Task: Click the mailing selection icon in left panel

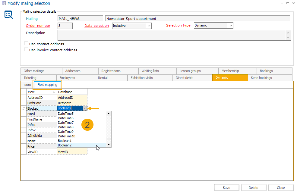Action: 9,14
